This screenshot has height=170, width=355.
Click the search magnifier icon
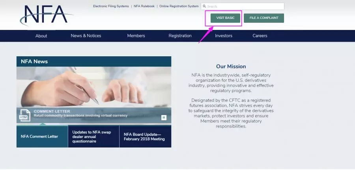204,6
